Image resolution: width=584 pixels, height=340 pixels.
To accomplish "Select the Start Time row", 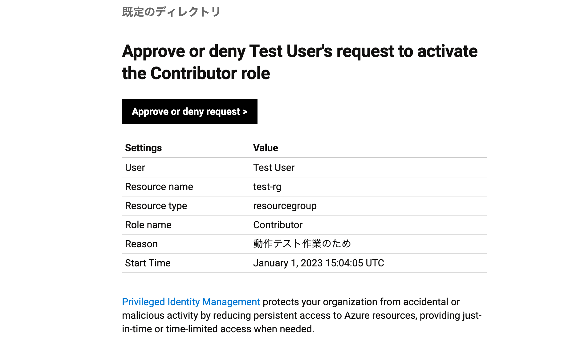I will pos(148,263).
